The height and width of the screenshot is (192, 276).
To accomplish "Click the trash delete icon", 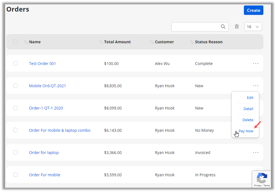I will click(x=237, y=27).
